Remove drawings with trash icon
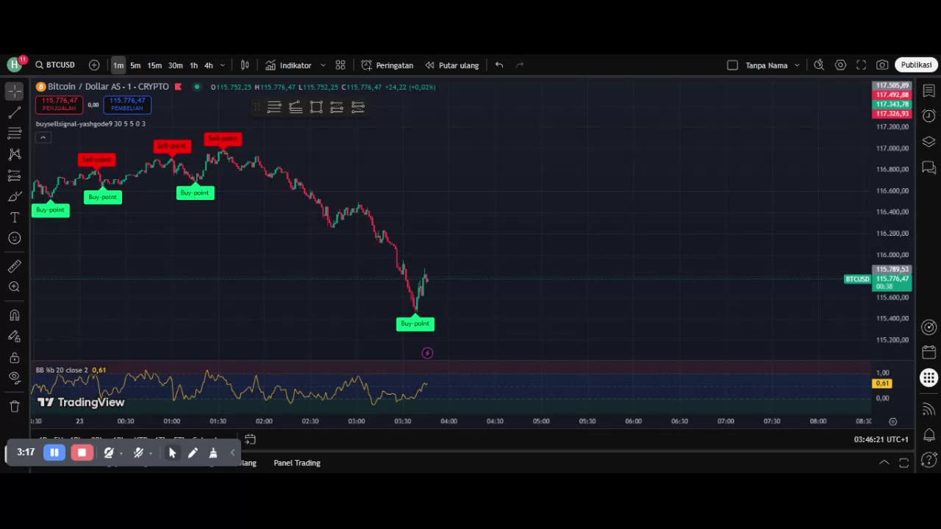Viewport: 941px width, 529px height. point(14,406)
